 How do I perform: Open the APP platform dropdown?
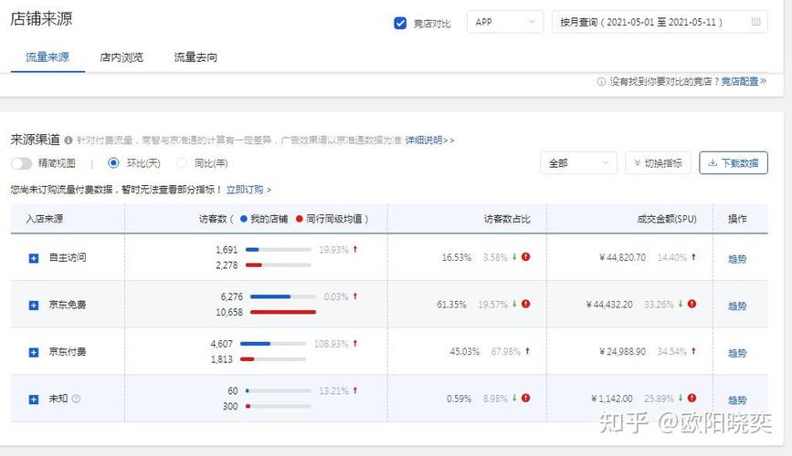505,22
